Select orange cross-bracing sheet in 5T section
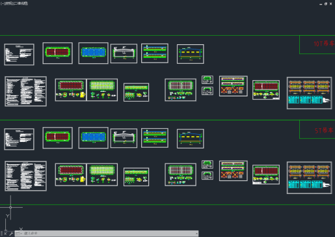 point(234,171)
